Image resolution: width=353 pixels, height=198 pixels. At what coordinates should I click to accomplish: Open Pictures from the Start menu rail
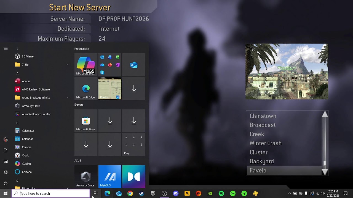point(6,161)
